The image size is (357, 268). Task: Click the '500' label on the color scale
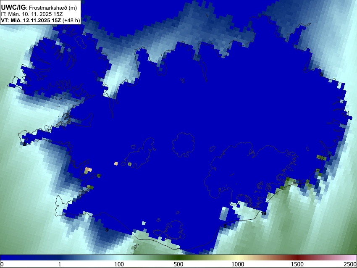click(x=178, y=264)
